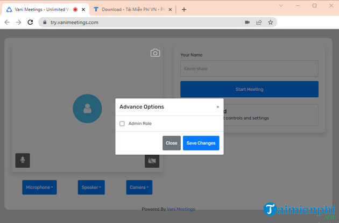Click the user avatar icon
Image resolution: width=339 pixels, height=223 pixels.
click(x=87, y=109)
